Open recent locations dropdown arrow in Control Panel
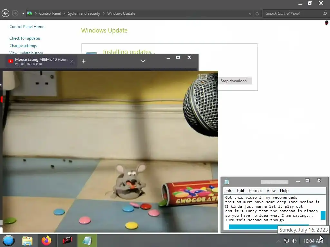 (23, 14)
